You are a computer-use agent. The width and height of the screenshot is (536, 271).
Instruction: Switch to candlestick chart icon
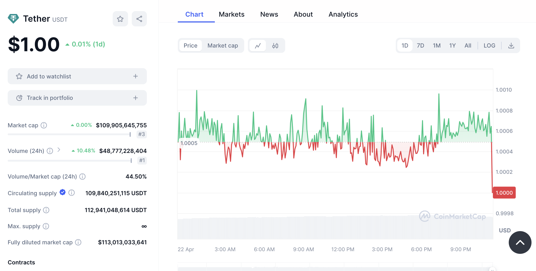coord(275,46)
